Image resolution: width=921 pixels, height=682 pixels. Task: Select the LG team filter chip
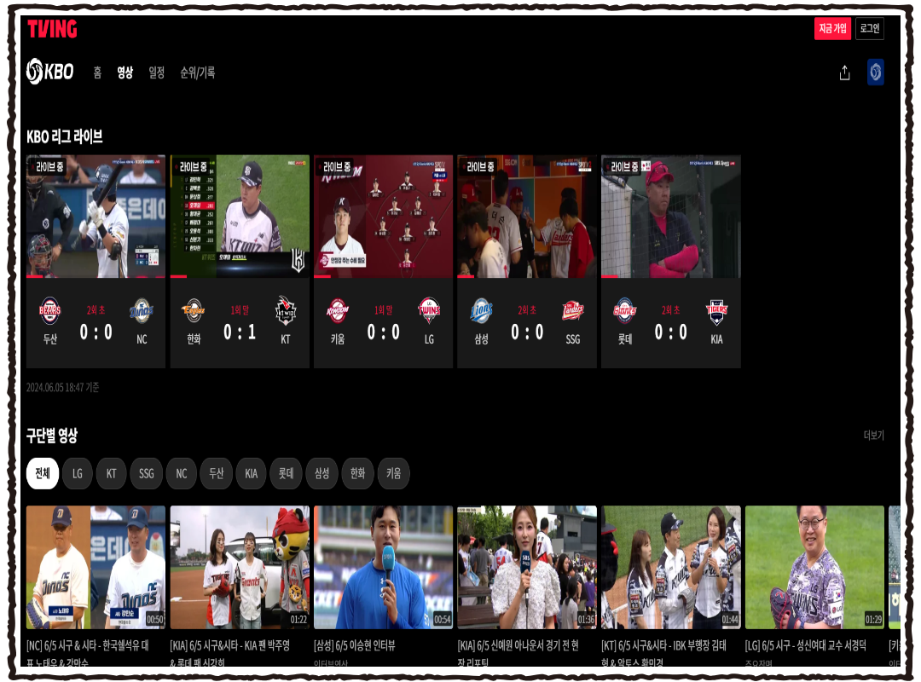(78, 473)
